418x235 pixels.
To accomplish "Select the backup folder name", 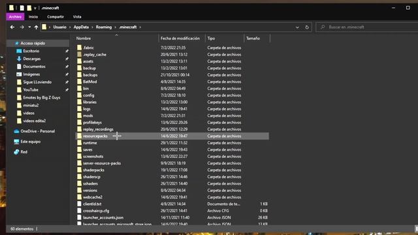I will click(x=89, y=68).
